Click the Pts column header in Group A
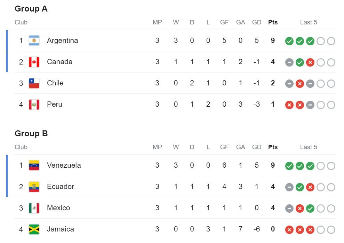 point(273,22)
